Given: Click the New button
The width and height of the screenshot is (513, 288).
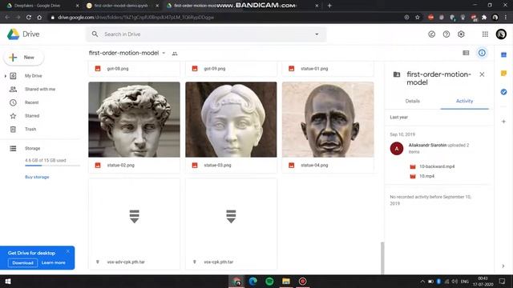Looking at the screenshot, I should tap(23, 58).
